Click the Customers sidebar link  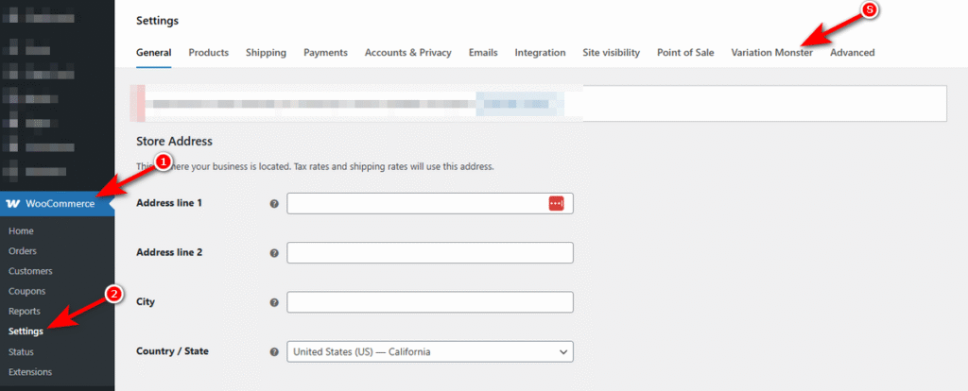pos(30,271)
